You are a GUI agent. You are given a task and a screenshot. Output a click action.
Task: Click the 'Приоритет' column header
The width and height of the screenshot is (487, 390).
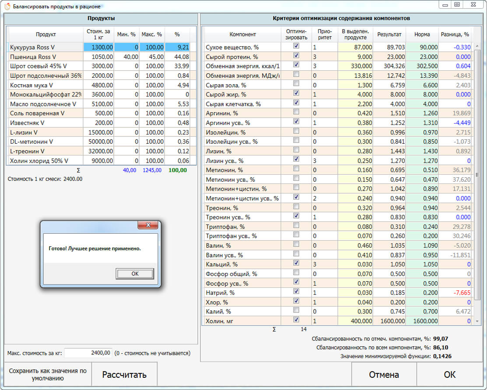325,35
